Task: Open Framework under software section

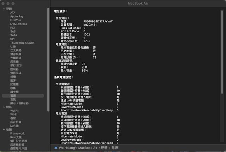Action: (17, 134)
